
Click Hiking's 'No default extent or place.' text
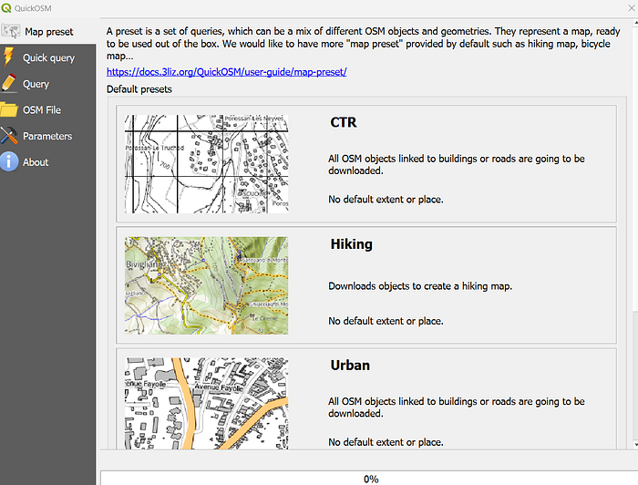(386, 321)
